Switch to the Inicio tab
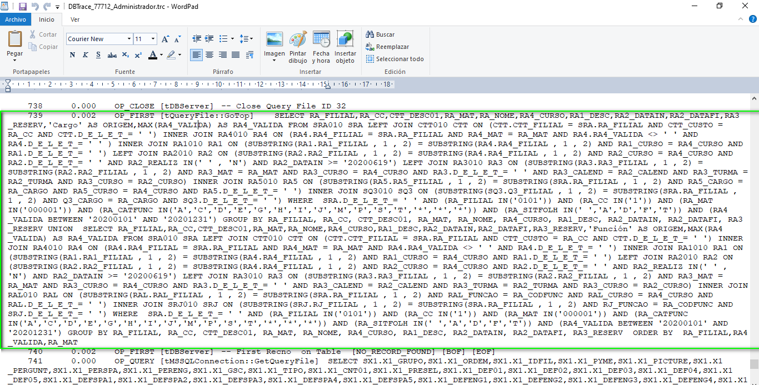The width and height of the screenshot is (759, 385). [x=47, y=19]
